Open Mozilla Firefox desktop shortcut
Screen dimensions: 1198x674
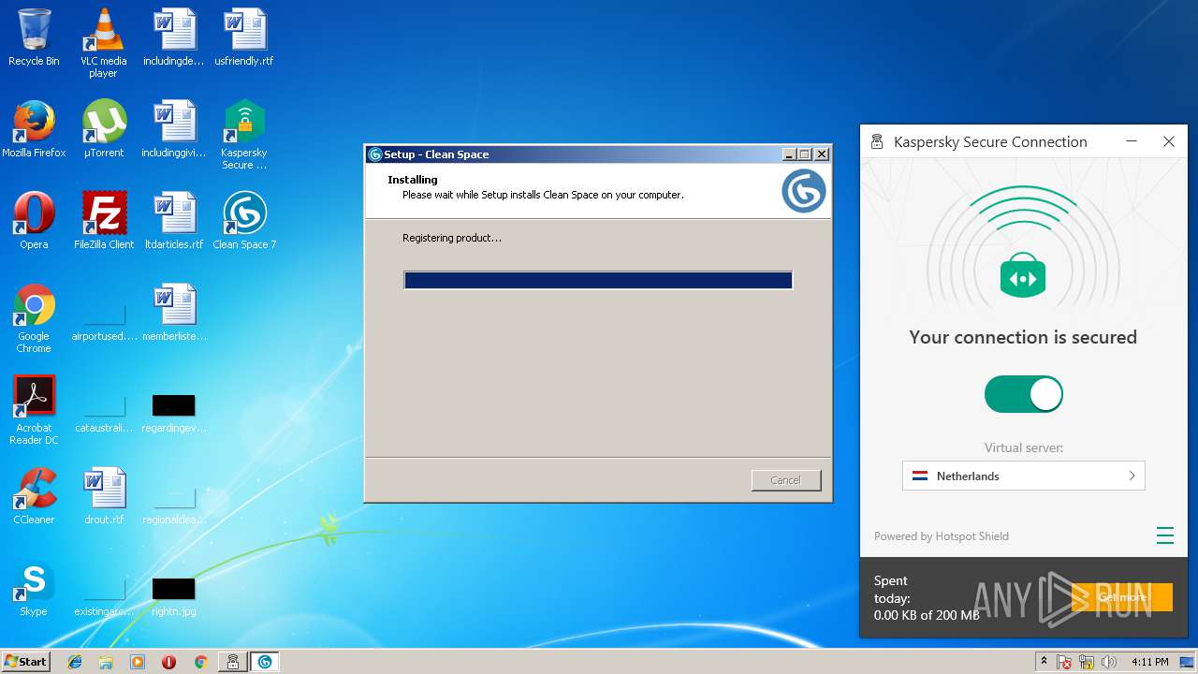(x=34, y=129)
